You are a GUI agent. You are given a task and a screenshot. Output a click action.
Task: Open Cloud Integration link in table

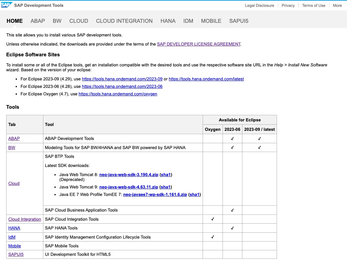(24, 219)
